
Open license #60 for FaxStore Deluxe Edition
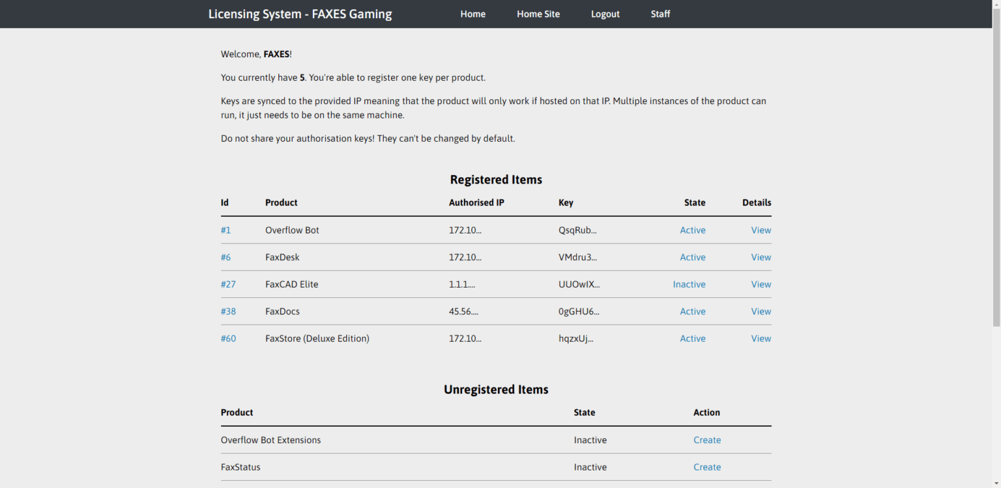point(228,338)
